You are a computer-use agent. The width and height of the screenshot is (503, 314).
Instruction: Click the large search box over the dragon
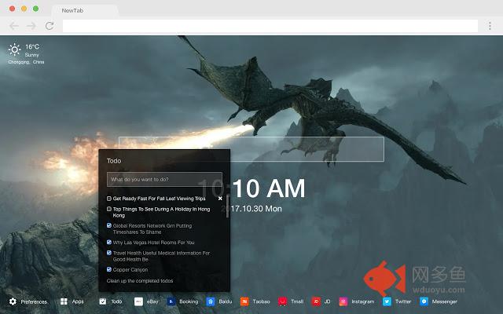point(251,149)
